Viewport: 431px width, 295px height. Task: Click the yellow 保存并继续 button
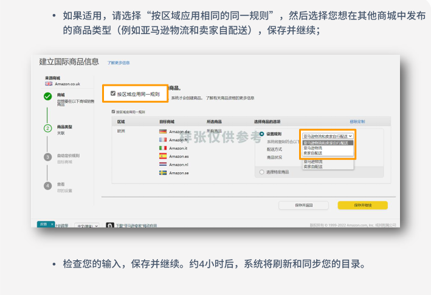click(362, 205)
